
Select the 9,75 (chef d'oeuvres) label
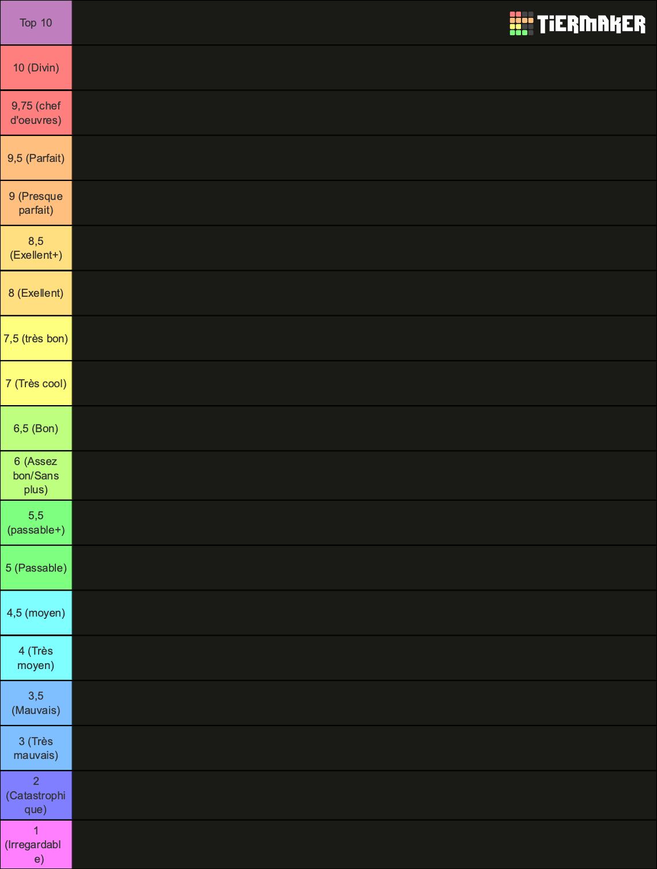36,113
